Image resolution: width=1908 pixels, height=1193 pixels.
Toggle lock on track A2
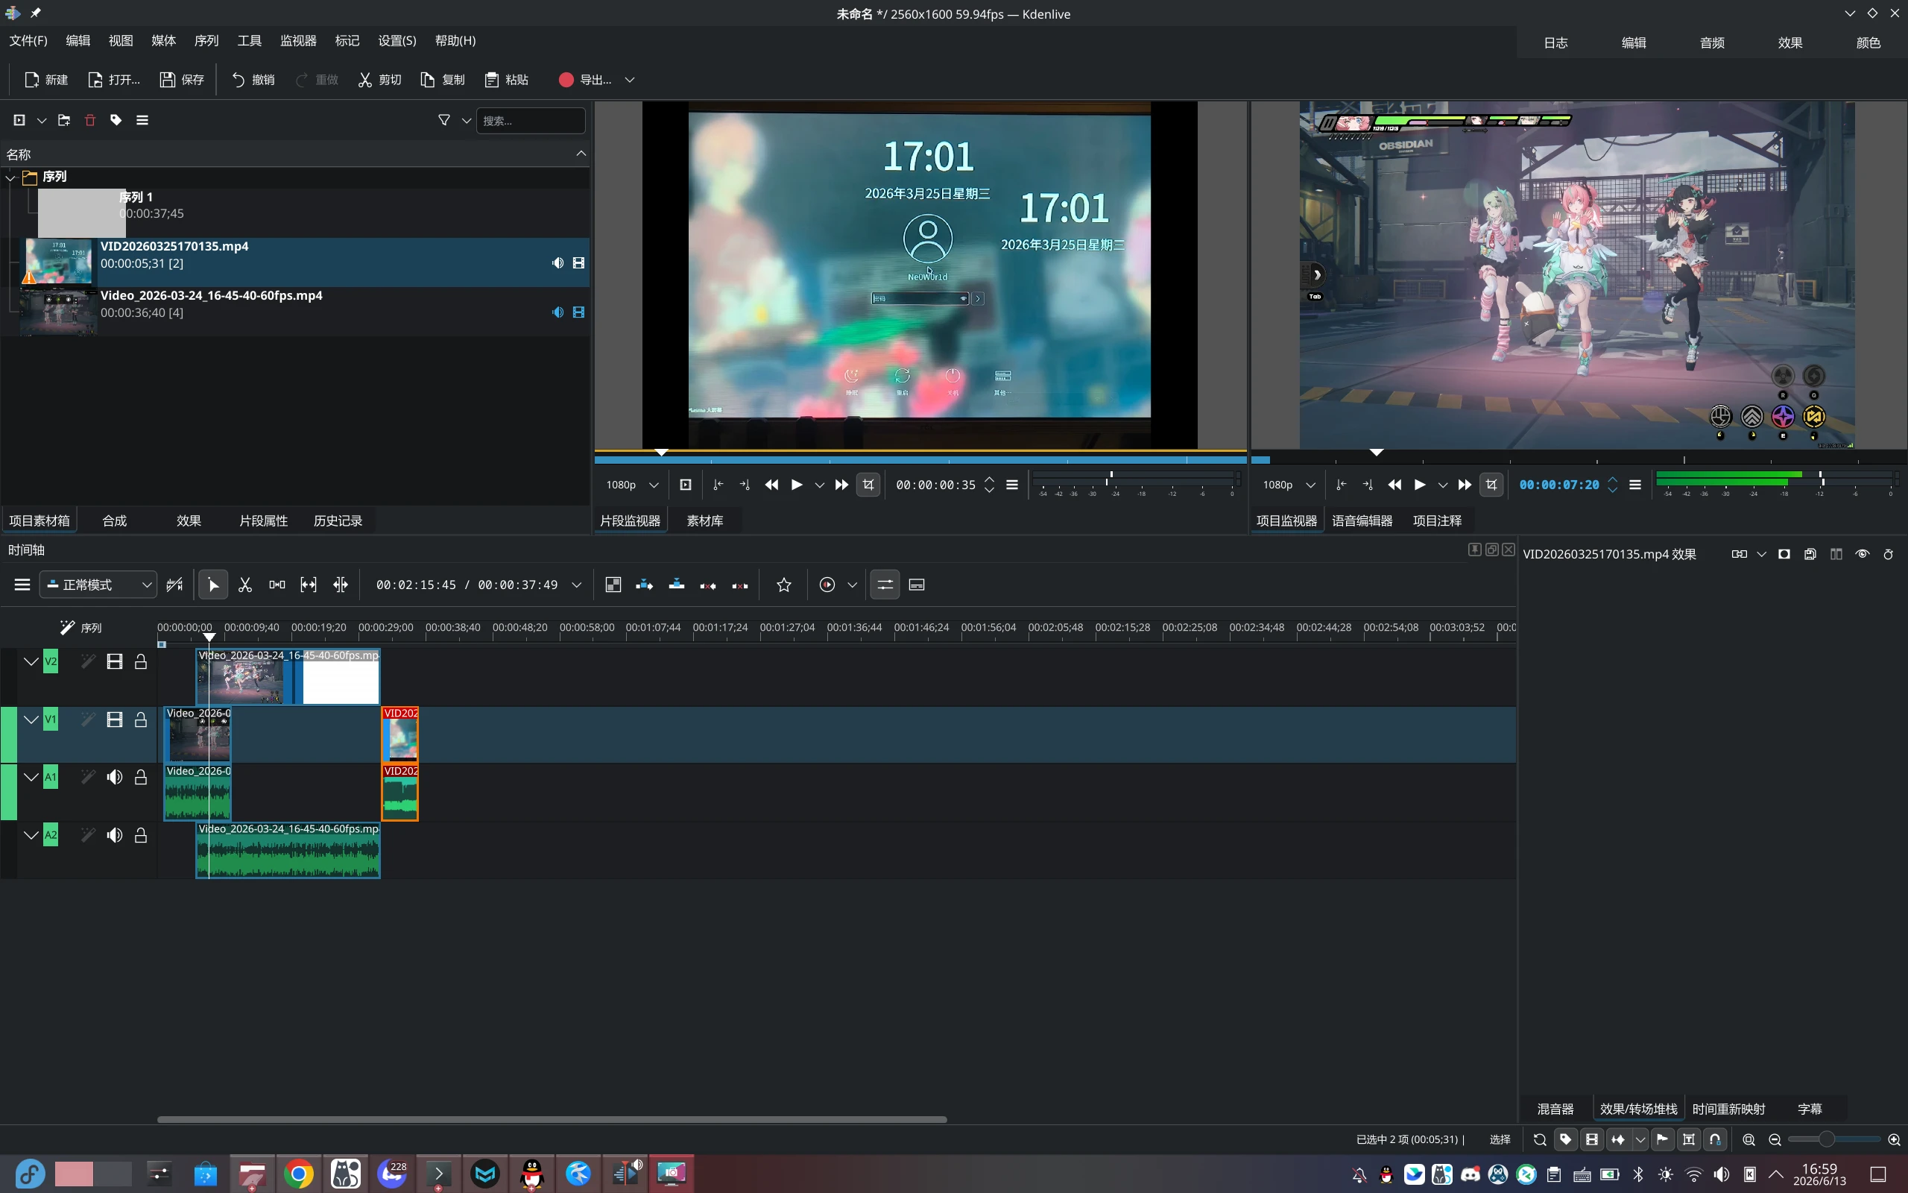pos(140,835)
